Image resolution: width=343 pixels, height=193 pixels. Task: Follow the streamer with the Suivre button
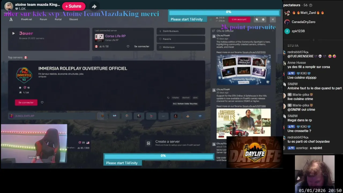coord(73,6)
